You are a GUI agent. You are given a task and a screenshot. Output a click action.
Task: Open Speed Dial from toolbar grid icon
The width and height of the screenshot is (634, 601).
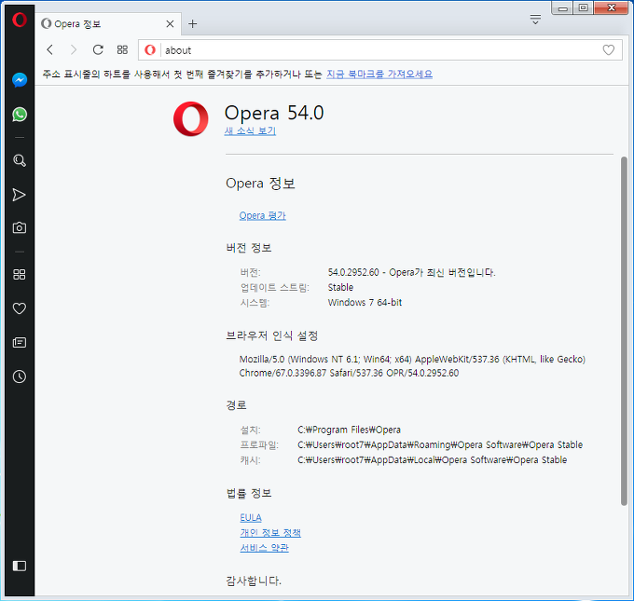pyautogui.click(x=122, y=49)
